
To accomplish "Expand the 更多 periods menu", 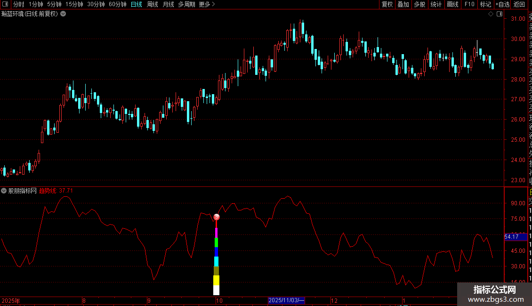I will 207,4.
